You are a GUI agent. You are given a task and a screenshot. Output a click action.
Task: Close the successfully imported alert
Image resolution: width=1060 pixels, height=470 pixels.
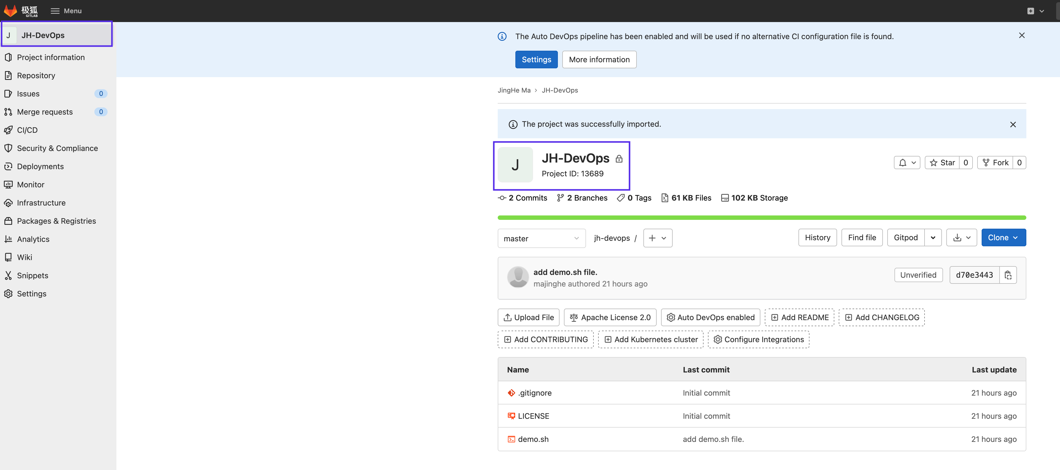1013,125
